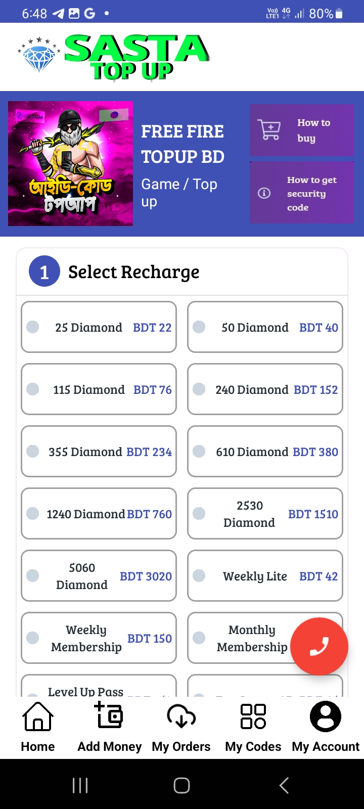The image size is (364, 809).
Task: Open My Codes grid icon
Action: [x=253, y=716]
